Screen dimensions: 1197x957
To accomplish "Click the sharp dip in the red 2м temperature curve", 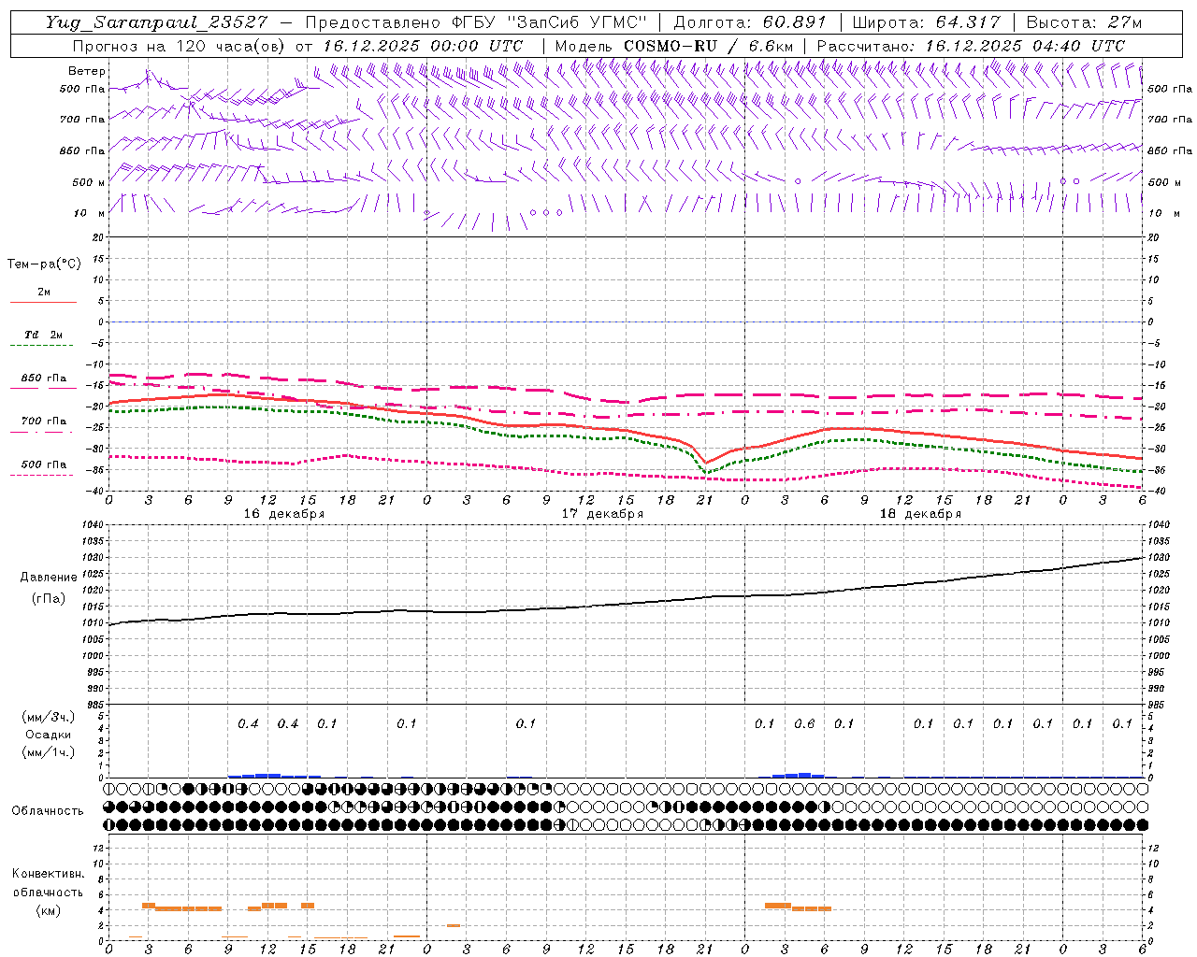I will point(706,462).
